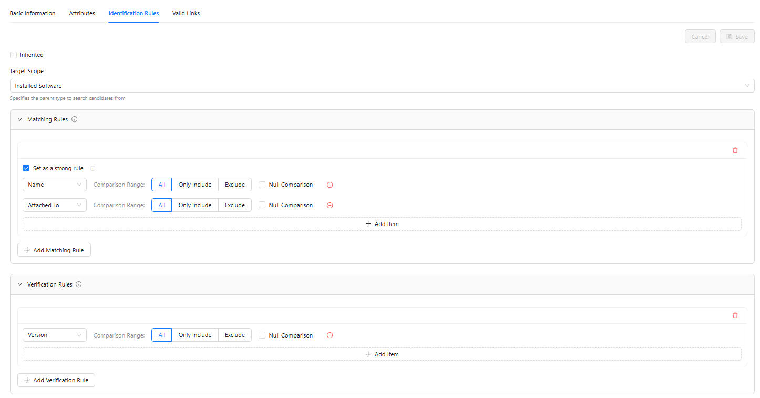
Task: Click the Target Scope label
Action: (27, 71)
